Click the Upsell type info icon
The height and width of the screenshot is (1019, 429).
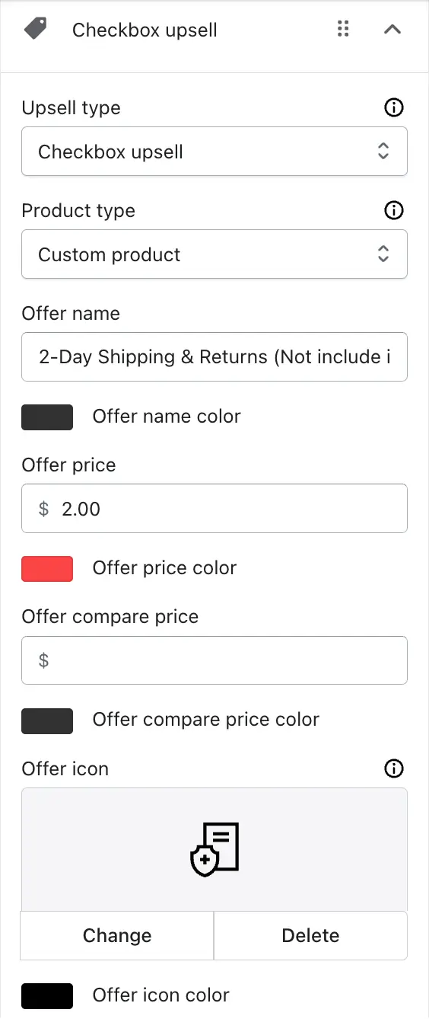[x=394, y=107]
